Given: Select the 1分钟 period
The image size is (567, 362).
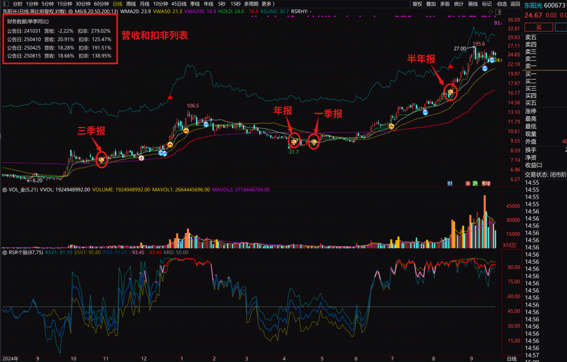Looking at the screenshot, I should [x=32, y=4].
